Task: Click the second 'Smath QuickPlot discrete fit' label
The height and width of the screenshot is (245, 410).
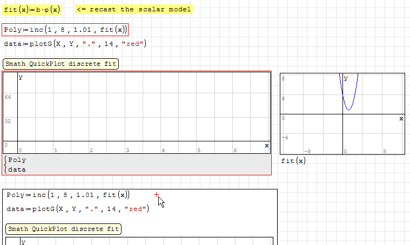Action: pyautogui.click(x=63, y=229)
